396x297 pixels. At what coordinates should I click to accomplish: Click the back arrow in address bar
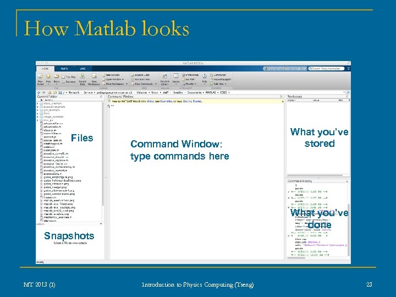[x=39, y=92]
